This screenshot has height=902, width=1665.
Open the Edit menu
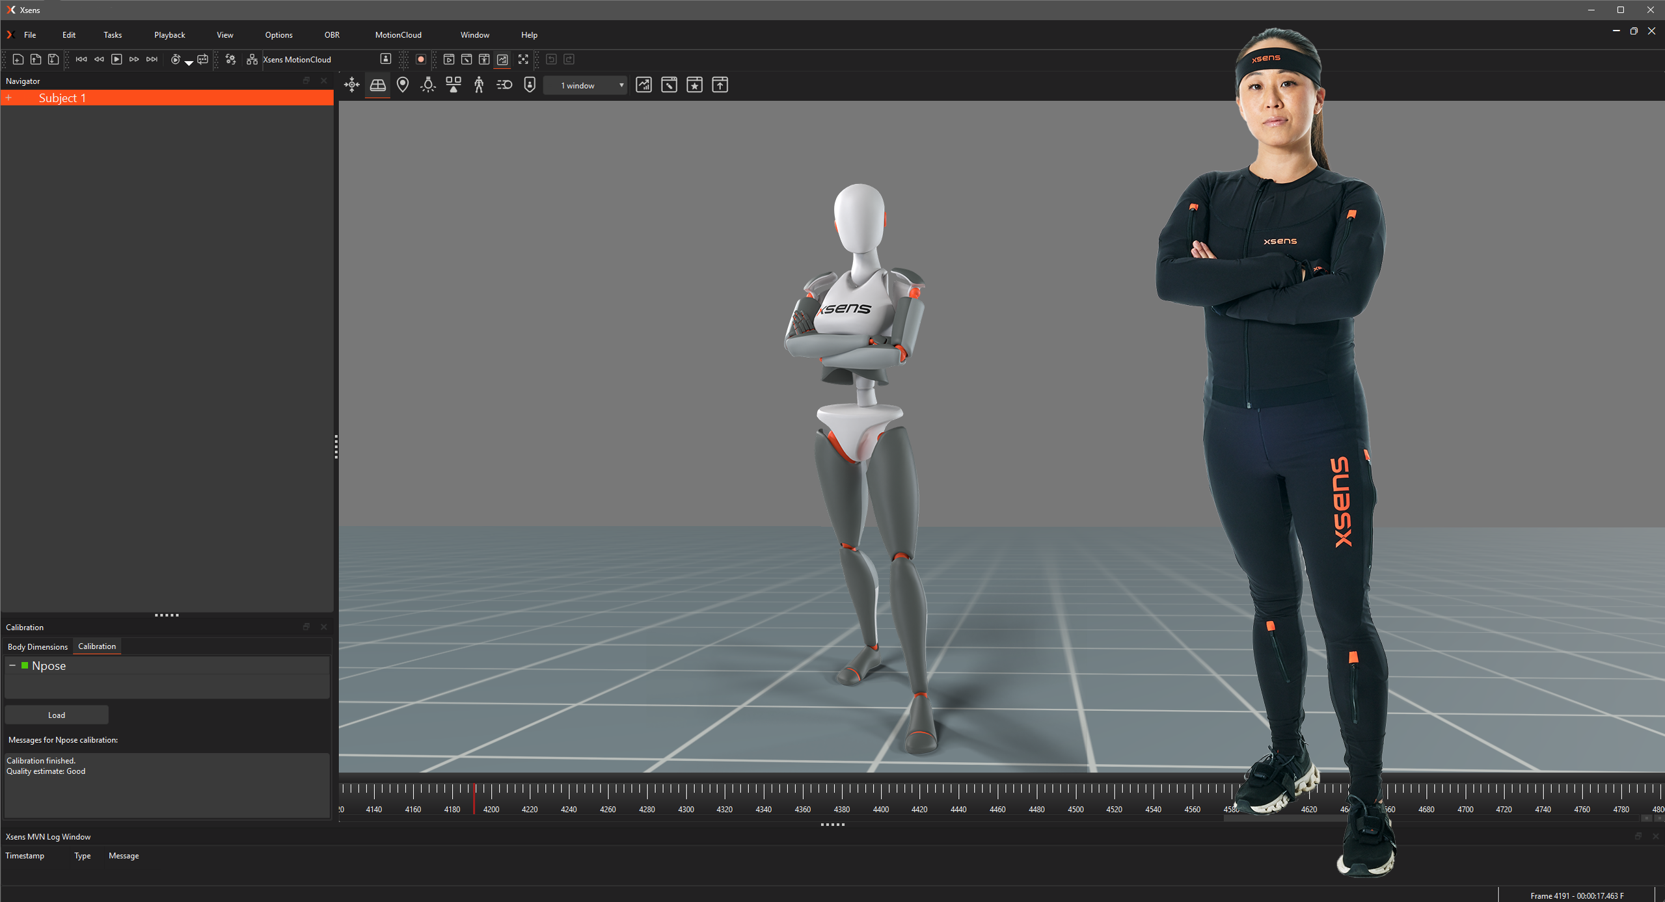(x=69, y=35)
